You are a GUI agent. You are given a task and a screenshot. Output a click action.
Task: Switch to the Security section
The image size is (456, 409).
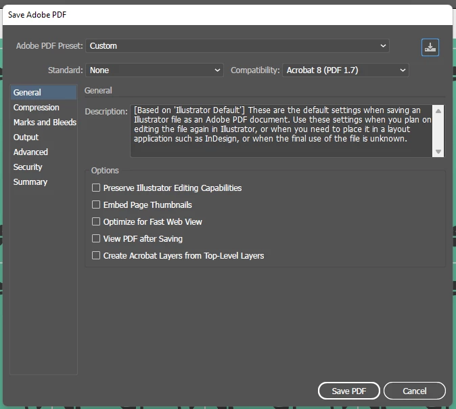point(43,167)
